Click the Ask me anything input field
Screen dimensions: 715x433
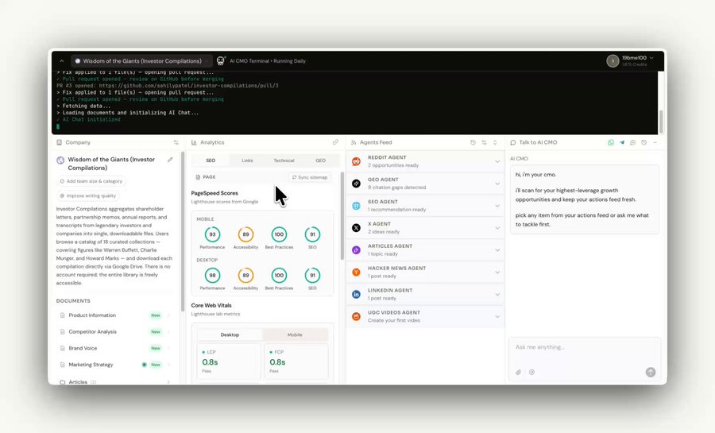[585, 347]
